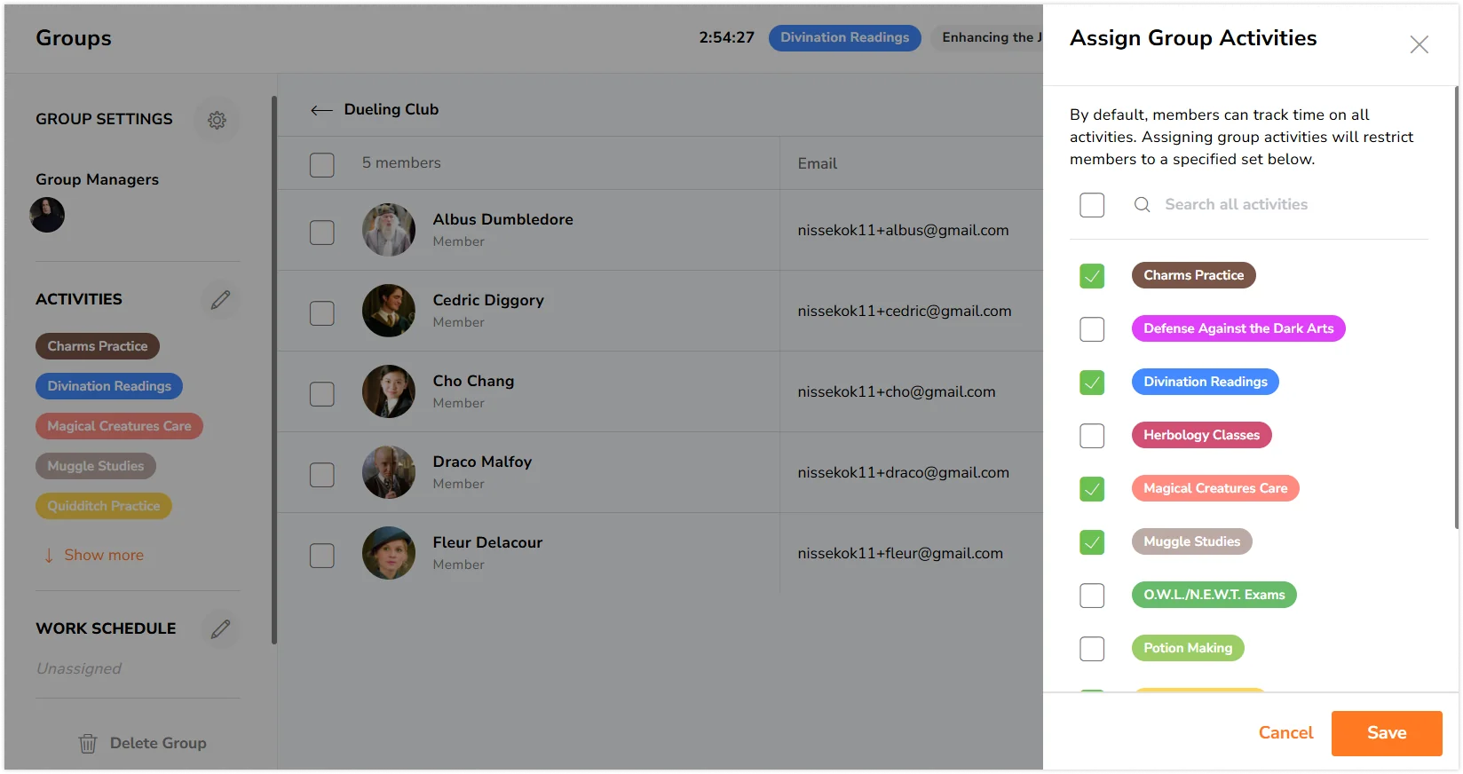Click the Enhancing task label in header

[987, 37]
